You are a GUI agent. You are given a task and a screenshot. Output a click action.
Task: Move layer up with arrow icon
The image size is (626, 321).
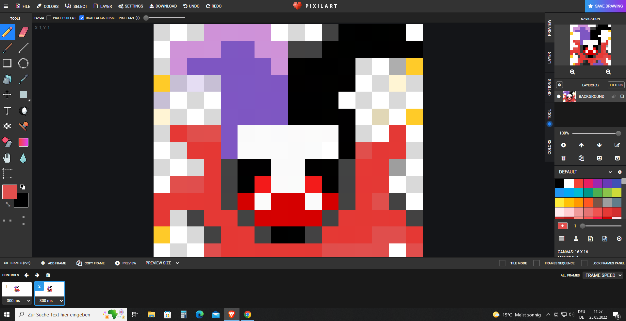[x=581, y=145]
